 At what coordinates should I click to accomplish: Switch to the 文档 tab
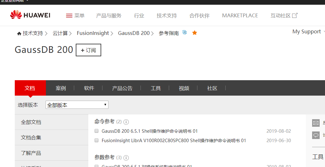coord(30,88)
